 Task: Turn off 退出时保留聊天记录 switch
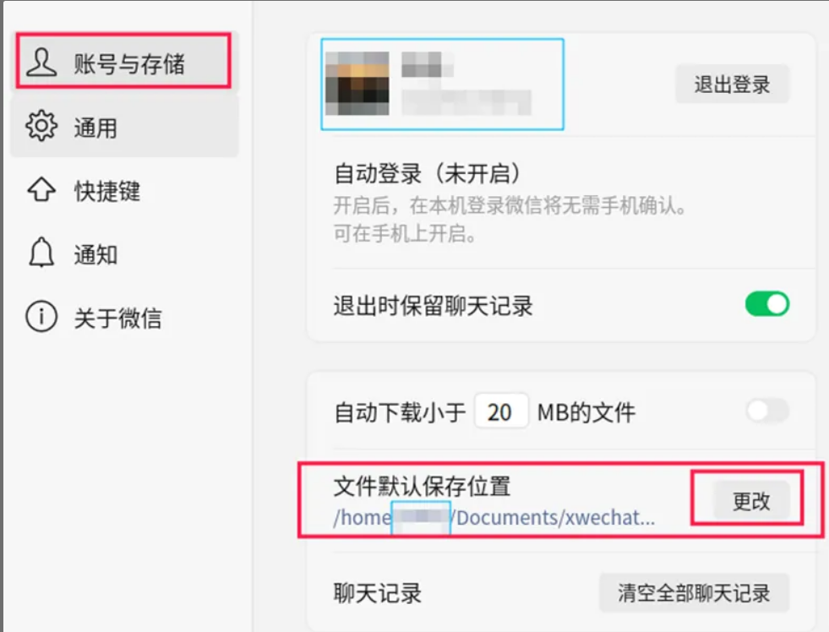767,304
